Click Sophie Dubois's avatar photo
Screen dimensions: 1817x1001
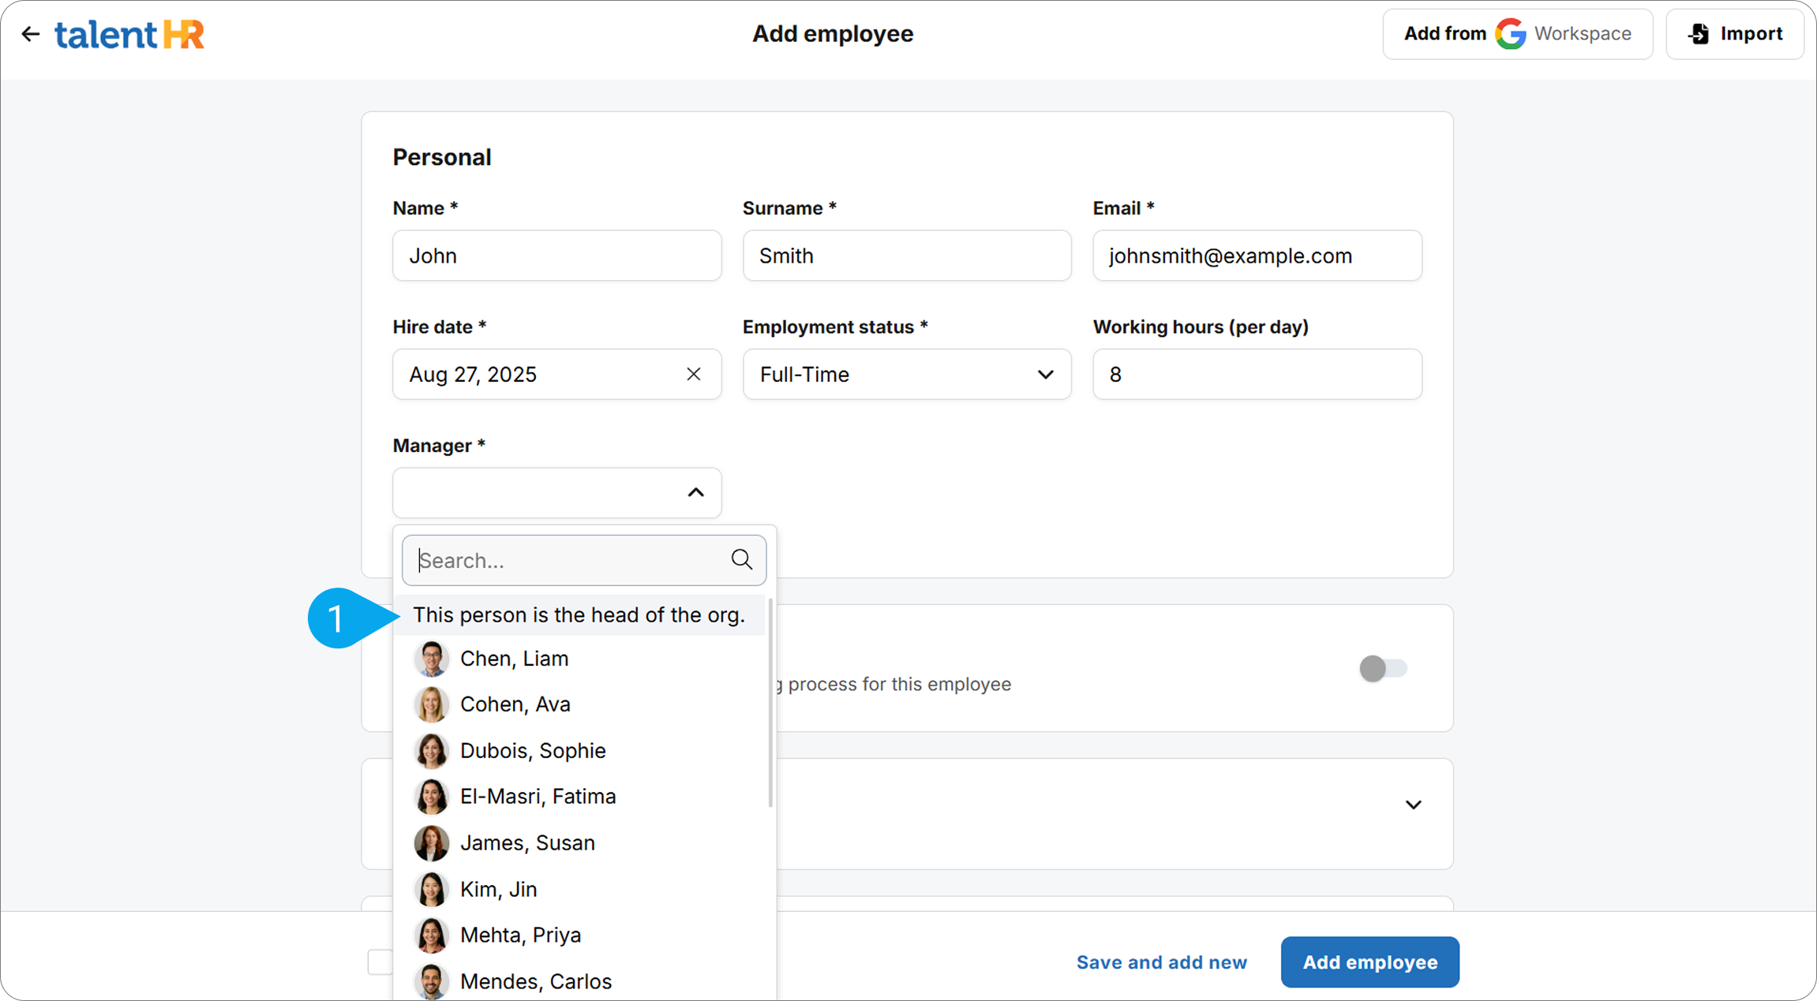[431, 751]
